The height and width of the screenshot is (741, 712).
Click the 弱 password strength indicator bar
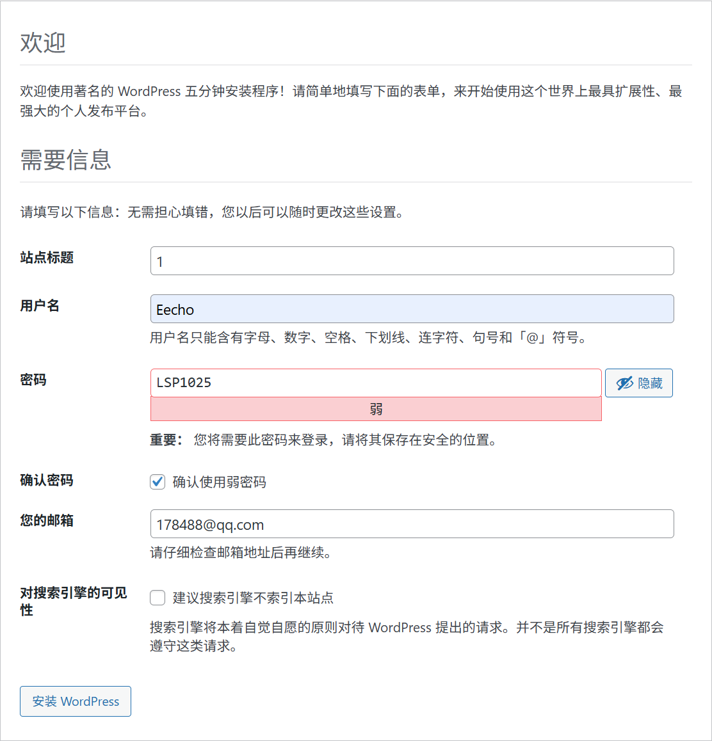click(376, 409)
